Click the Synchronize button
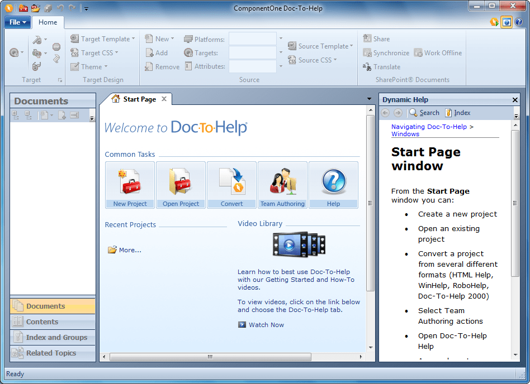 [x=386, y=53]
